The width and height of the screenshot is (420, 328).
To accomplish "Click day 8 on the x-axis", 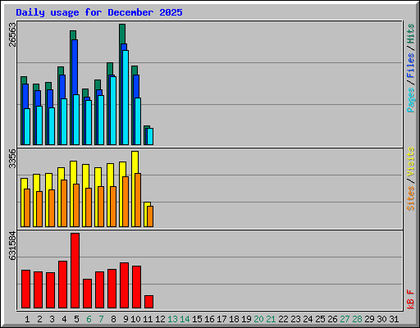I will [113, 319].
